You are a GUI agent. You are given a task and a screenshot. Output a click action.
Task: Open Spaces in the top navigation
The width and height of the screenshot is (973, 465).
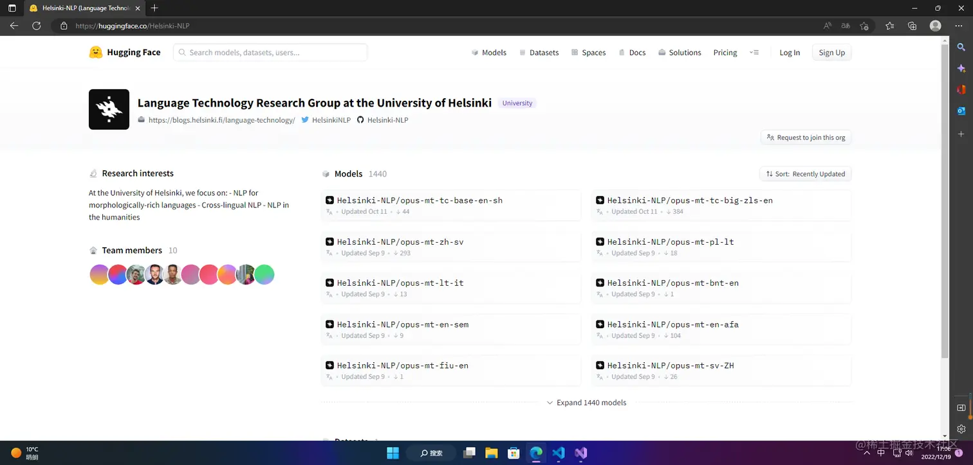[588, 53]
